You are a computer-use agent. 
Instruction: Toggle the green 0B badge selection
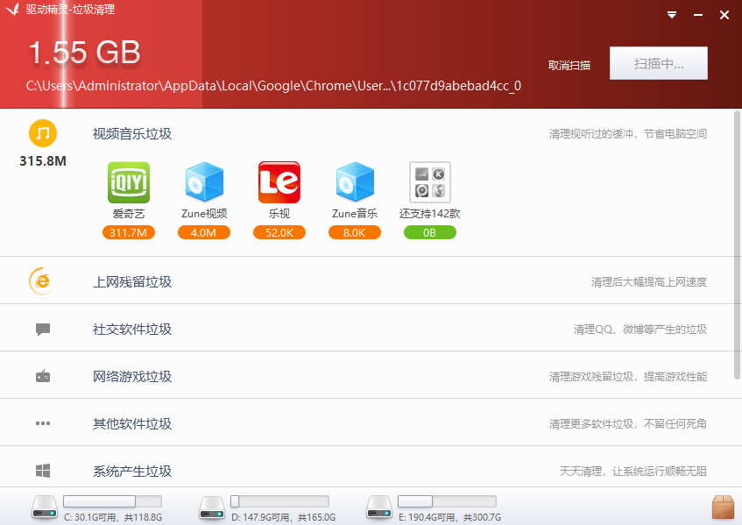click(x=429, y=232)
